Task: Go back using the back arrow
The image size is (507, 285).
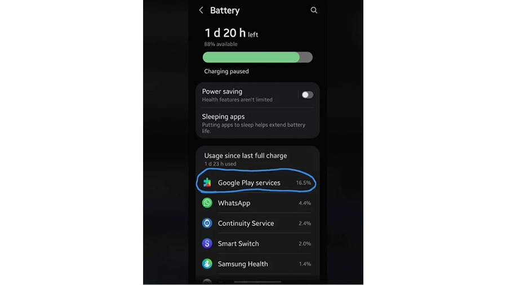Action: click(x=201, y=10)
